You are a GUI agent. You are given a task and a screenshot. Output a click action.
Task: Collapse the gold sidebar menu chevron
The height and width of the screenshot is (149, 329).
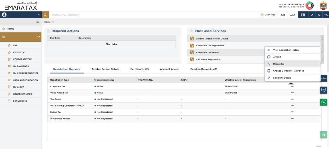tap(39, 37)
